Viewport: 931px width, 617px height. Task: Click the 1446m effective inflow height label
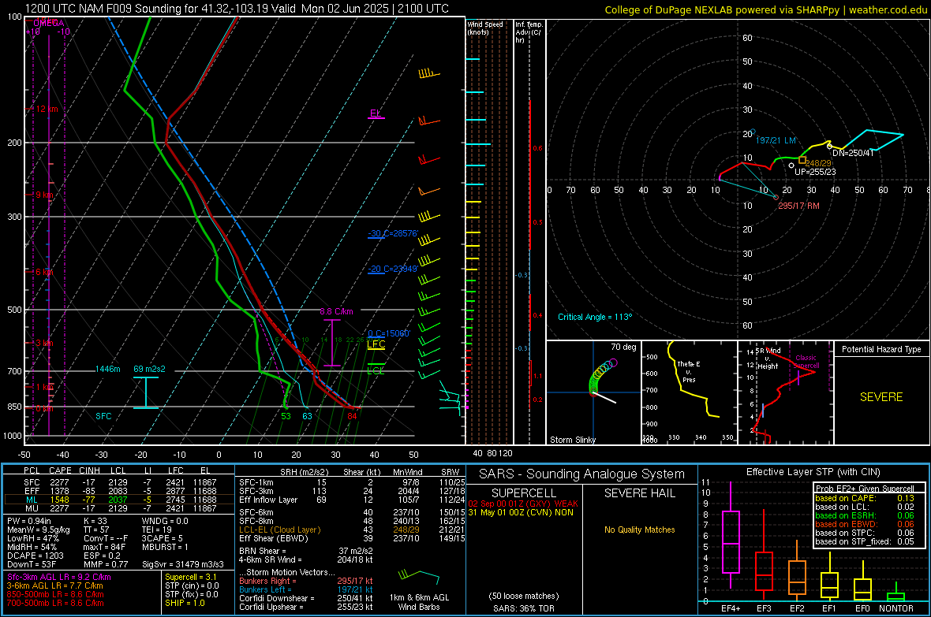click(x=107, y=369)
